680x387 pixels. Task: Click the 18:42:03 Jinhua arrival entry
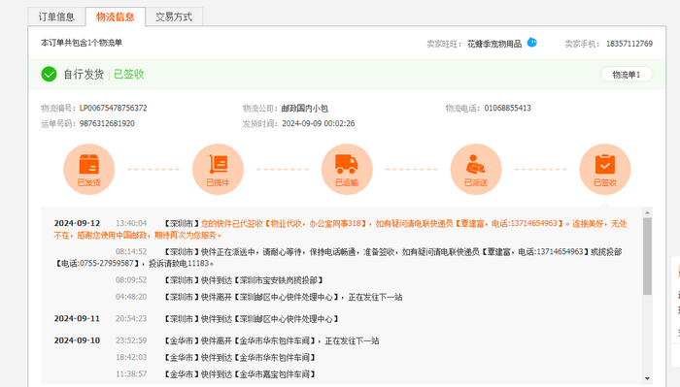(215, 357)
